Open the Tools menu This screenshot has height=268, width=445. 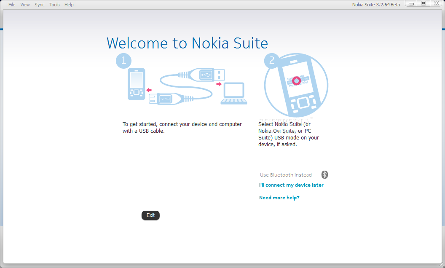pyautogui.click(x=54, y=5)
